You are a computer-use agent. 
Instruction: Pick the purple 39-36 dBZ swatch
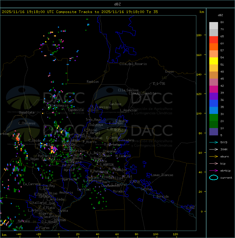coord(214,96)
